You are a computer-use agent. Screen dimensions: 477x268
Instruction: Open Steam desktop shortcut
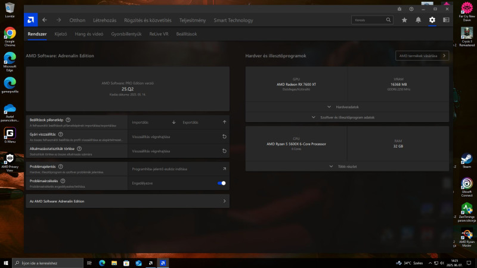(x=467, y=161)
